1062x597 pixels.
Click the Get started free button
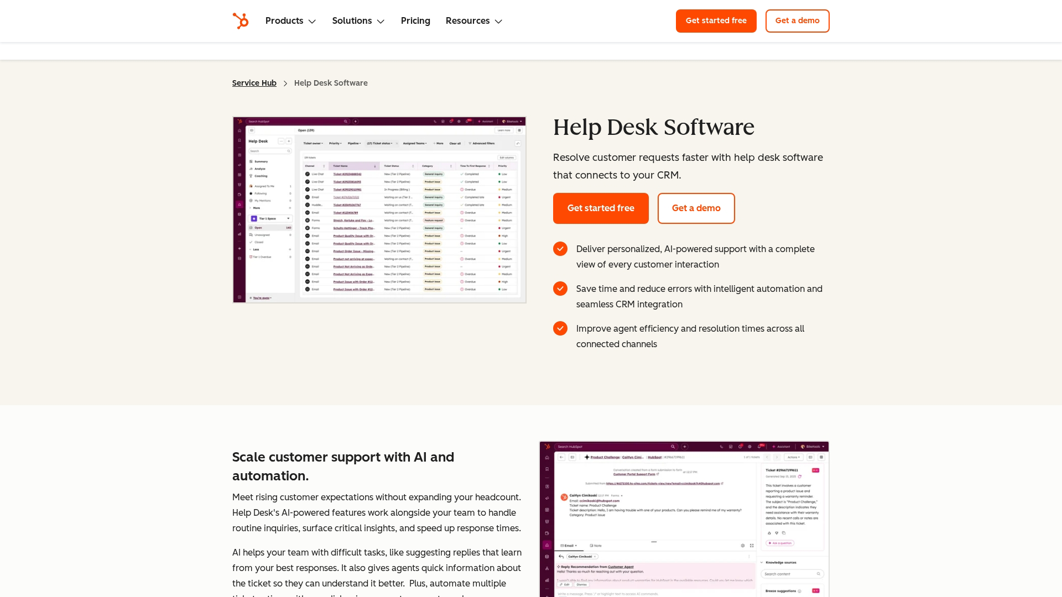601,208
